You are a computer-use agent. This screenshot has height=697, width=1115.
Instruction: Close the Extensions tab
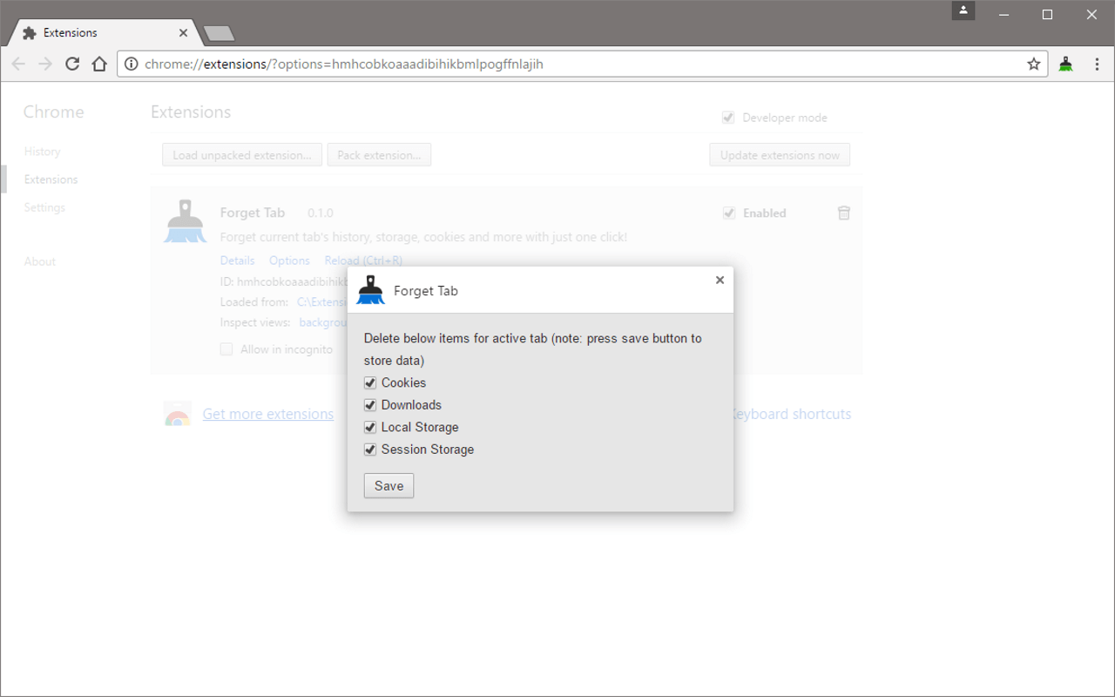pos(183,33)
